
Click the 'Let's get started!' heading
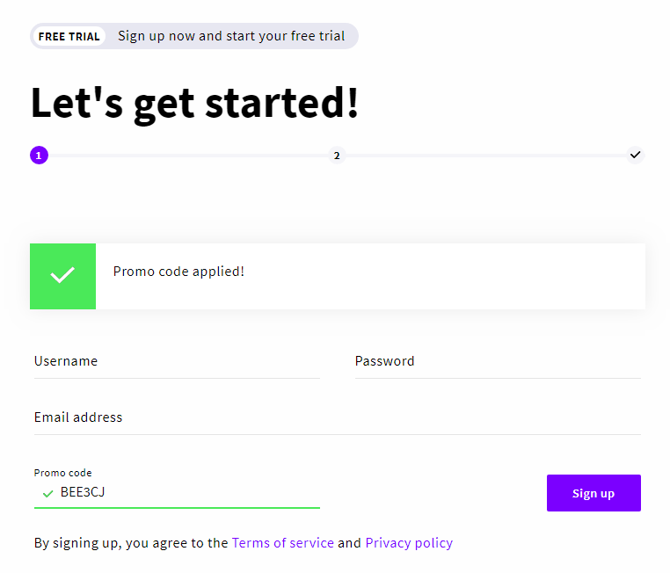pos(194,103)
